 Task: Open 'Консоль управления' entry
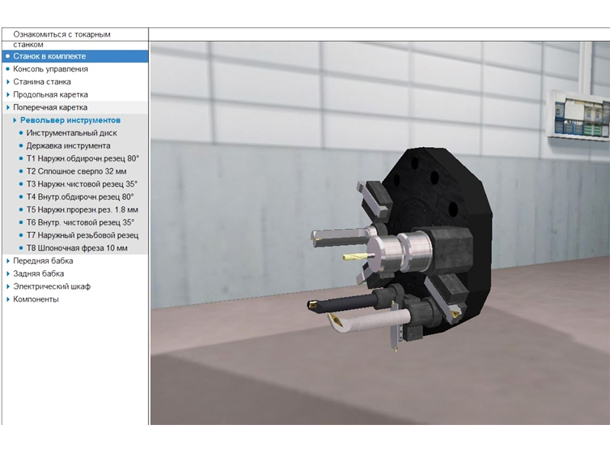coord(50,69)
